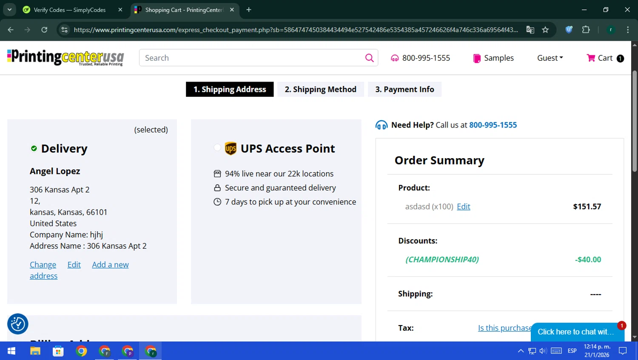Viewport: 638px width, 360px height.
Task: Click the 800-995-1555 number in the header
Action: 426,58
